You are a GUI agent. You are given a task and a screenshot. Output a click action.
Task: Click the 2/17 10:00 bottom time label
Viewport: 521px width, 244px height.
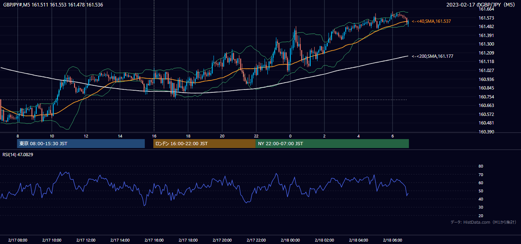tap(52, 240)
